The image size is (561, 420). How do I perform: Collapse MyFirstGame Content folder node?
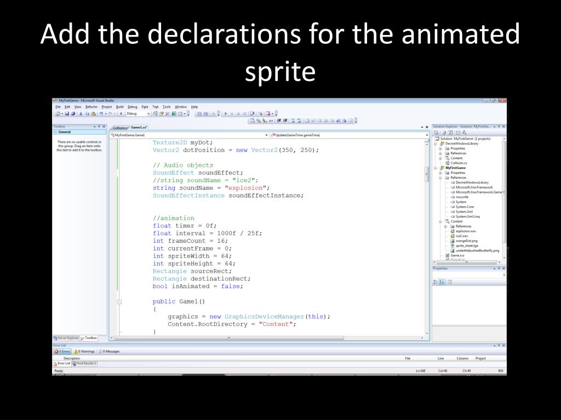(x=440, y=221)
